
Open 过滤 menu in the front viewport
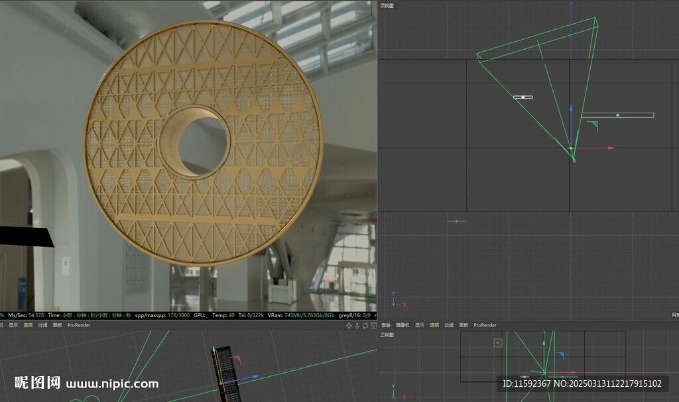pos(449,325)
